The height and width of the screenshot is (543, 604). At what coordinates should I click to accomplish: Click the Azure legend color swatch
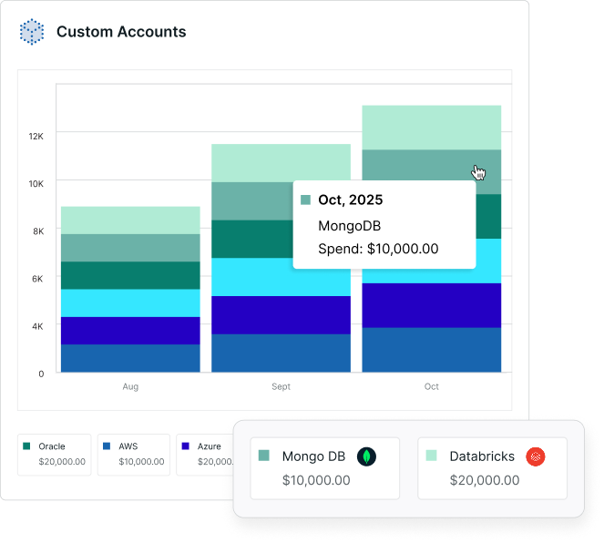186,446
